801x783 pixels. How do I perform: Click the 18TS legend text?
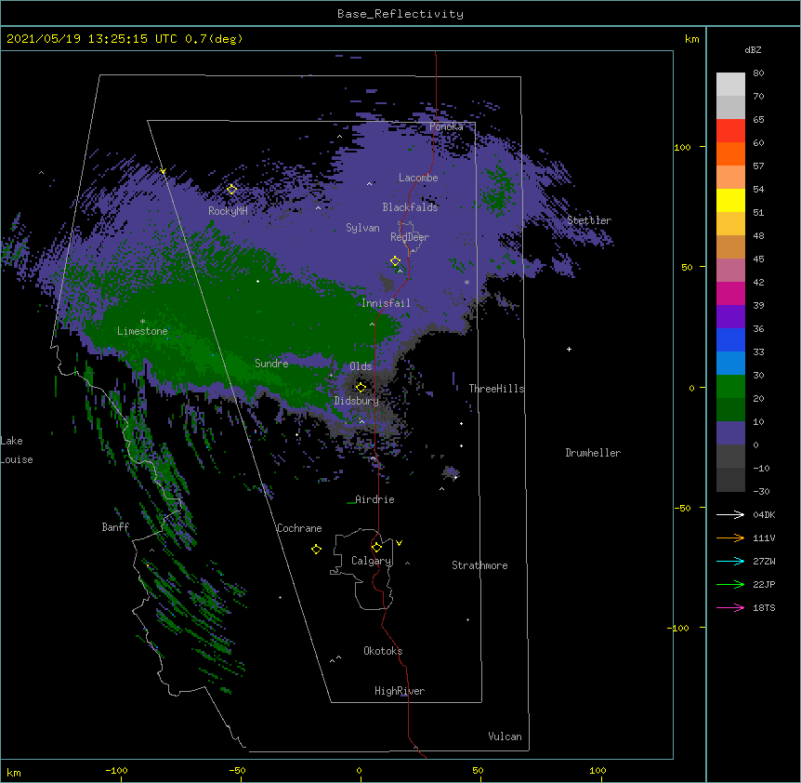click(764, 607)
